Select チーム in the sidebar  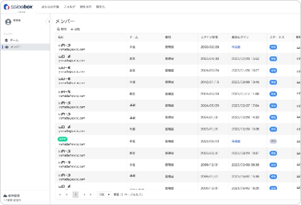pos(14,40)
